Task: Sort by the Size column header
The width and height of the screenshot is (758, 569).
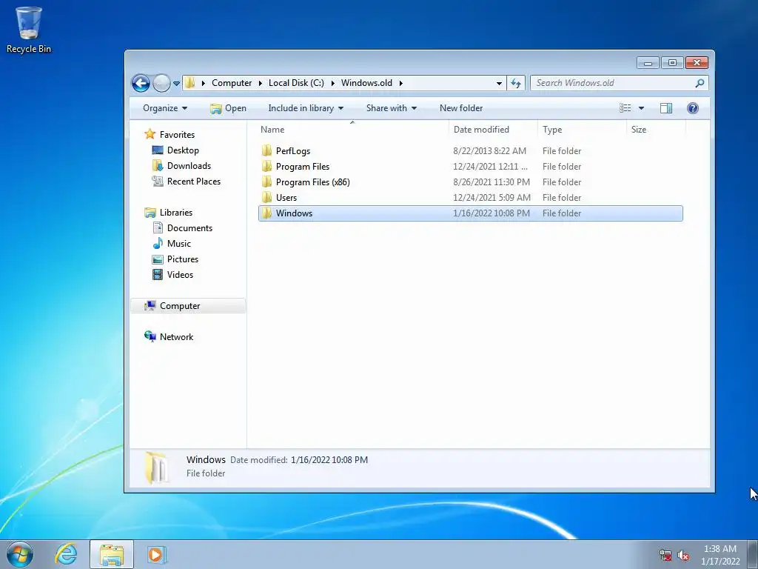Action: tap(656, 129)
